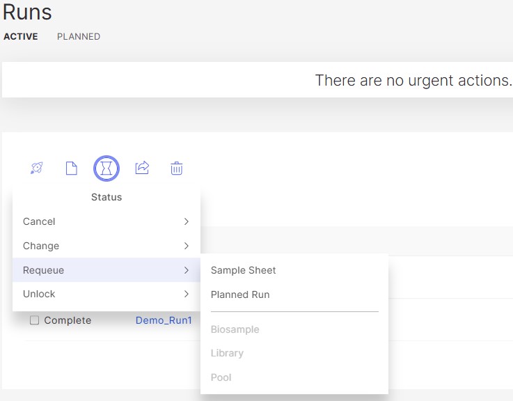
Task: Open the Demo_Run1 link
Action: (164, 320)
